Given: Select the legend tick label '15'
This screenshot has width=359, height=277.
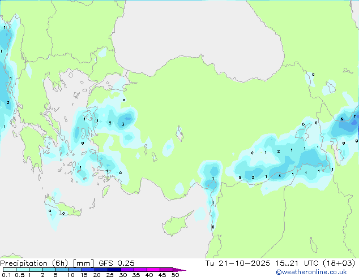Looking at the screenshot, I should click(x=84, y=275).
